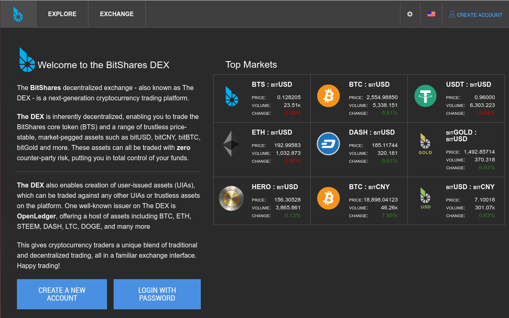Click the US flag language icon

tap(431, 14)
